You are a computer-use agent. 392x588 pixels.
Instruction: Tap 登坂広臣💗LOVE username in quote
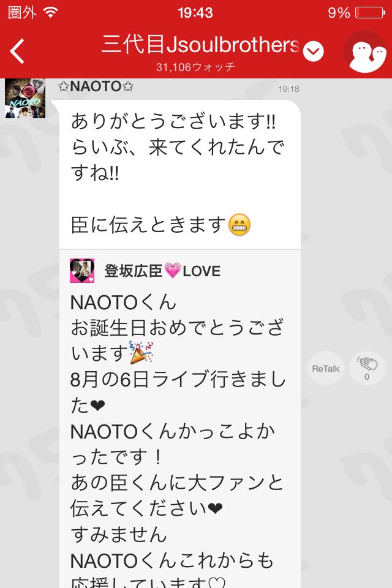162,271
